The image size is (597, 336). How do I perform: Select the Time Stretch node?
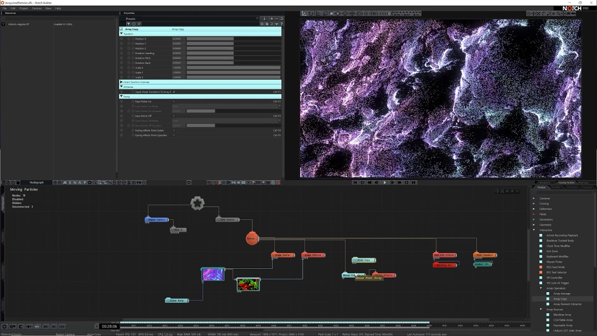coord(228,219)
